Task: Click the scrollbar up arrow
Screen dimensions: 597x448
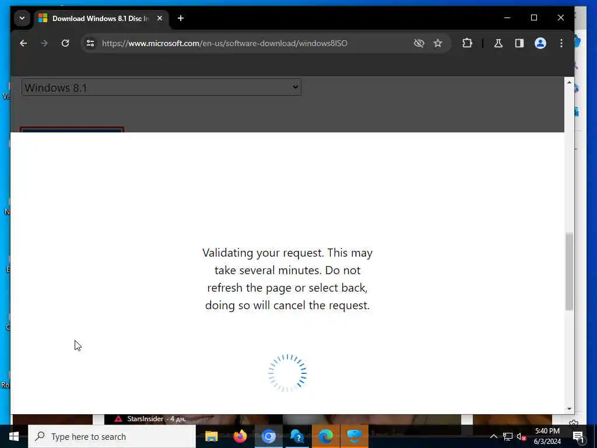Action: point(569,82)
